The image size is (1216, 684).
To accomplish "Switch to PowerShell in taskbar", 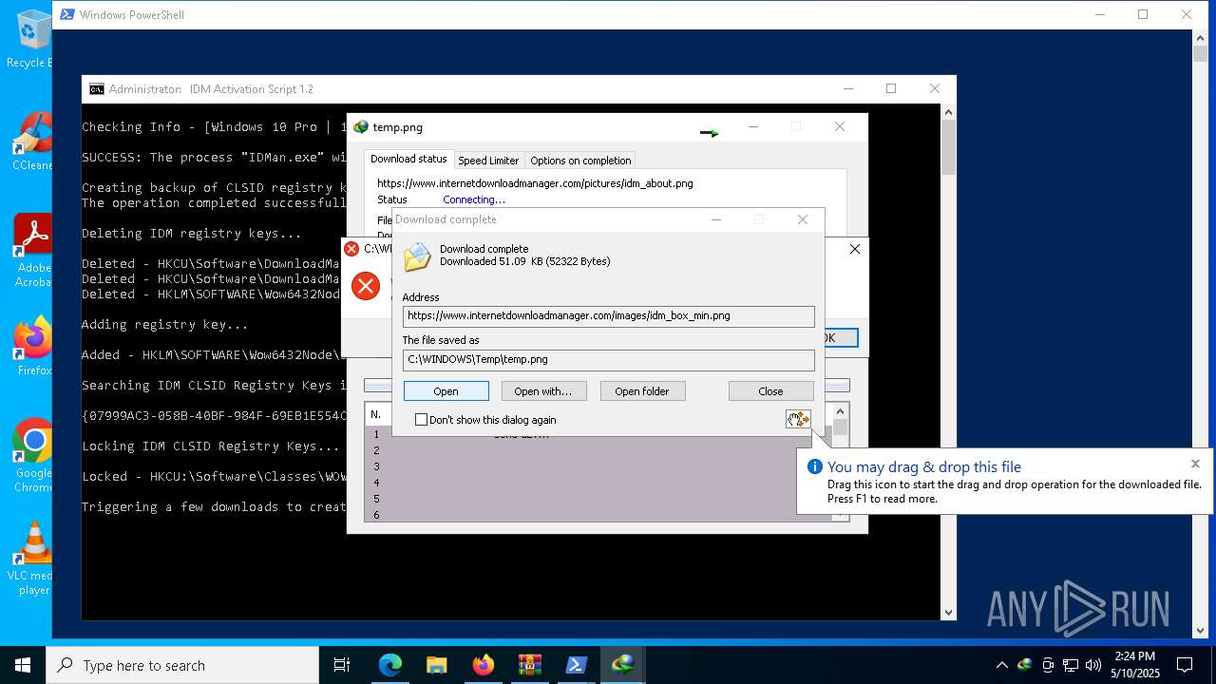I will pyautogui.click(x=577, y=665).
